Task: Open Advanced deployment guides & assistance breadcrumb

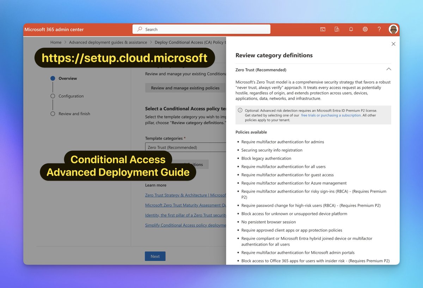Action: pos(108,42)
